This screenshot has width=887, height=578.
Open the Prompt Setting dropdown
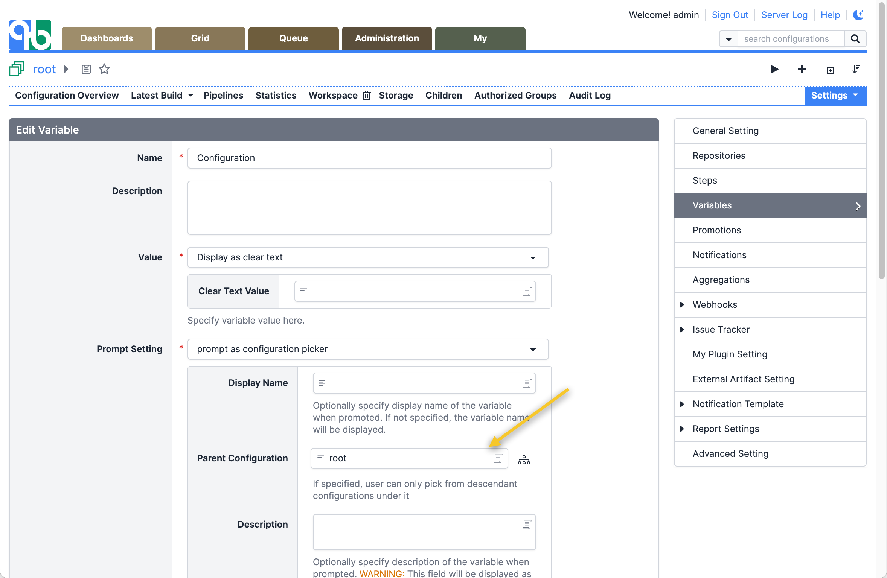368,349
